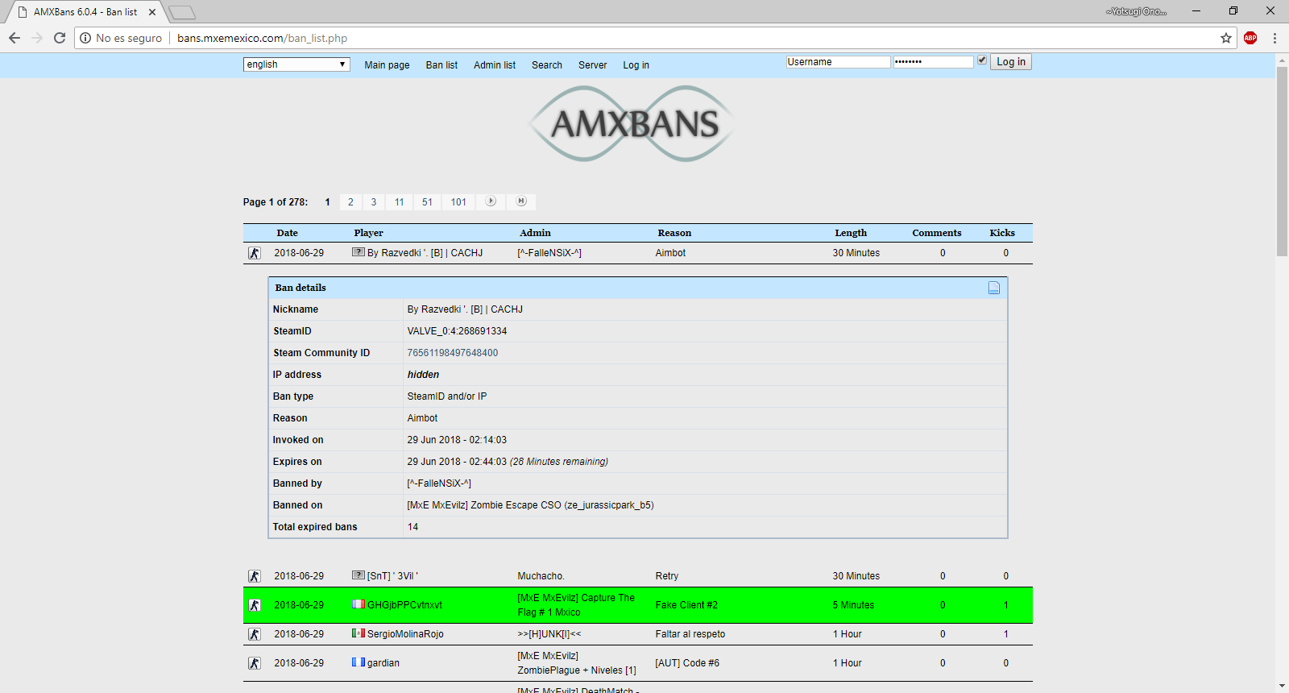Select the '5 Minutes' length cell
The height and width of the screenshot is (693, 1289).
pos(853,605)
